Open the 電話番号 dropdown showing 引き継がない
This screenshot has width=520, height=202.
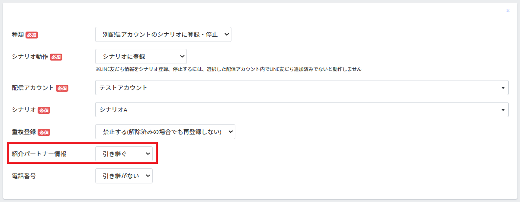[124, 176]
